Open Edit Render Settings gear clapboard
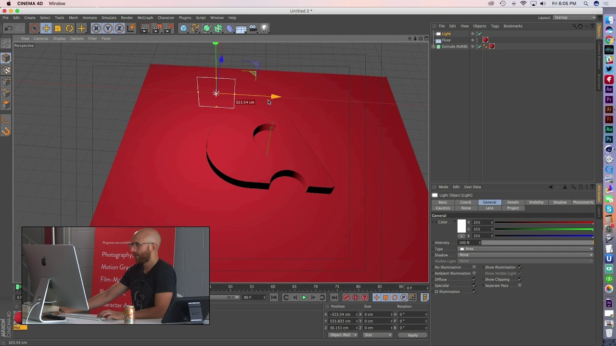Image resolution: width=616 pixels, height=346 pixels. tap(168, 28)
